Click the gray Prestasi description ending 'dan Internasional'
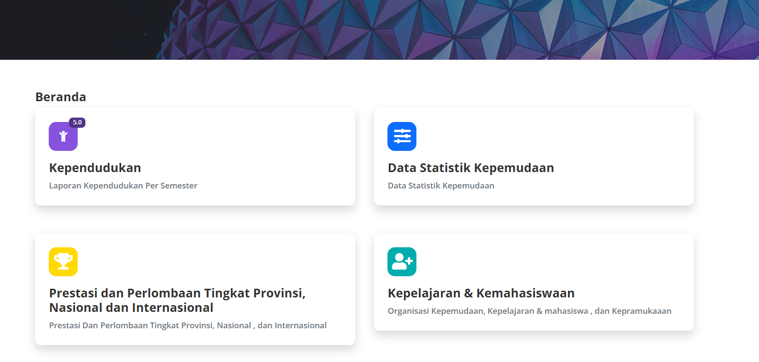 pyautogui.click(x=188, y=325)
